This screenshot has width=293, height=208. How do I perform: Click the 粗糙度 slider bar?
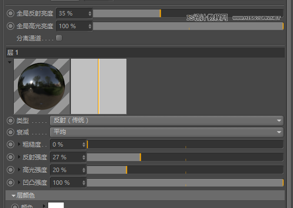point(185,144)
